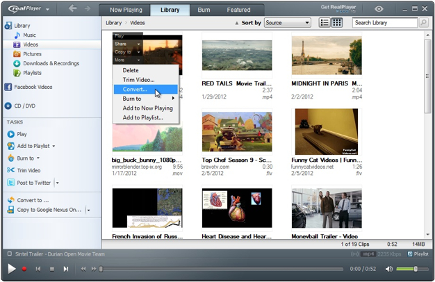Screen dimensions: 435x282
Task: Click the Convert to task icon
Action: (x=11, y=200)
